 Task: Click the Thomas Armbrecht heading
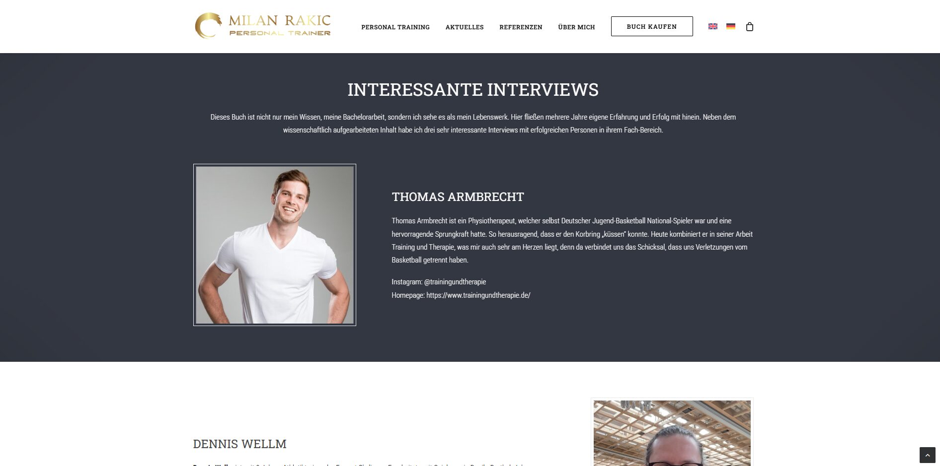coord(458,197)
